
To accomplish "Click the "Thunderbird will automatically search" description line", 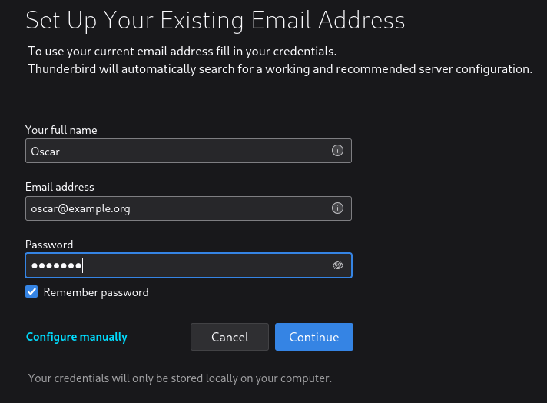I will [x=280, y=69].
